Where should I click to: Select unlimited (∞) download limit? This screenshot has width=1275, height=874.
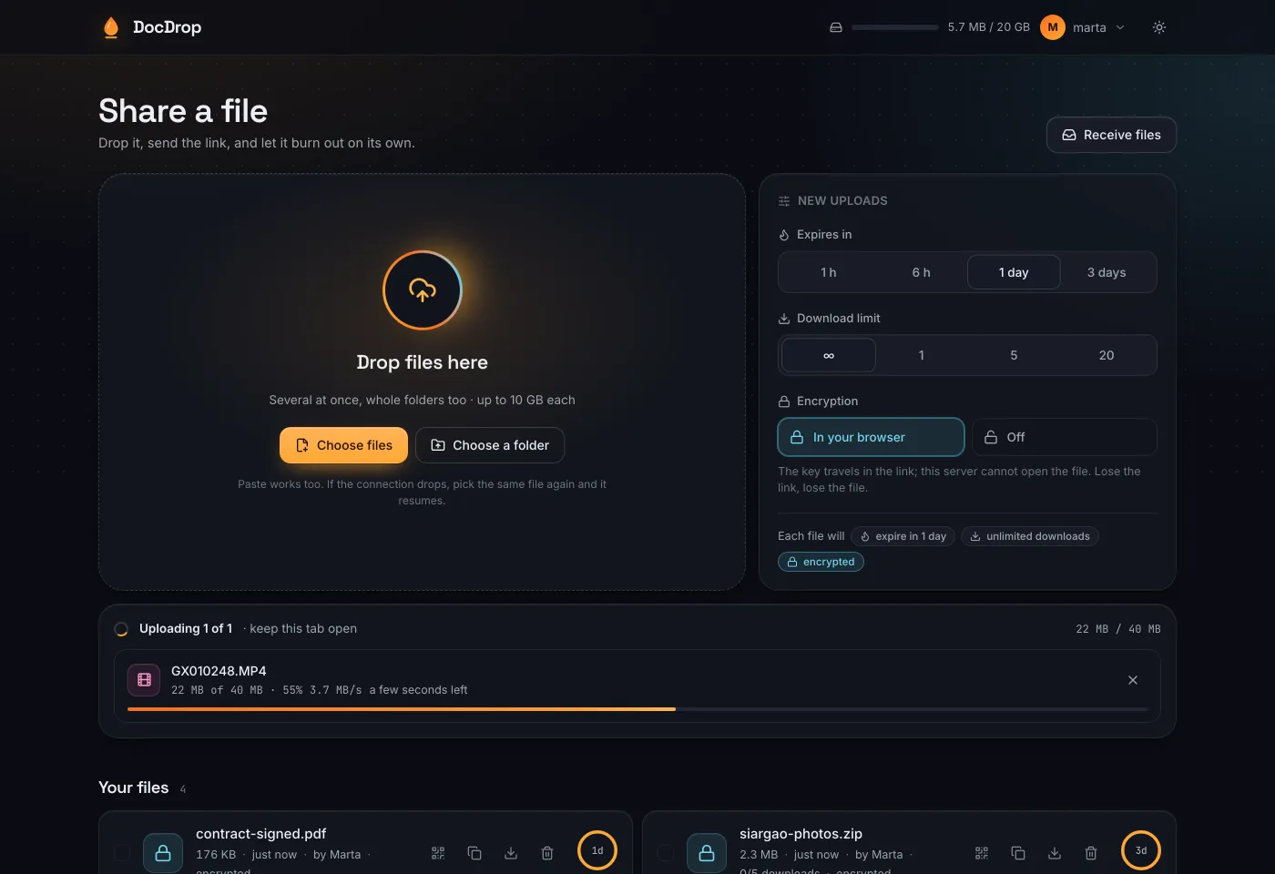tap(829, 355)
